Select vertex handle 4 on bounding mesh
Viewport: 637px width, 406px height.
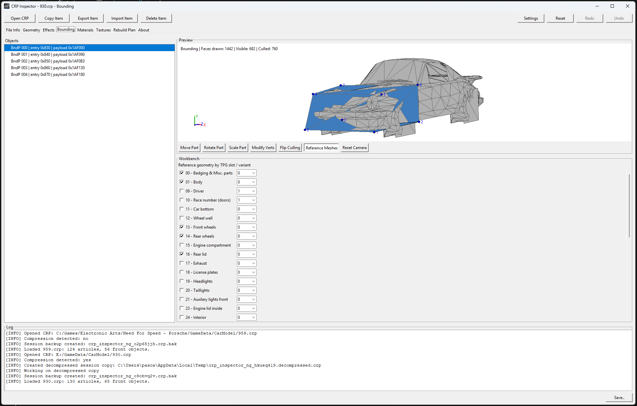click(x=313, y=94)
